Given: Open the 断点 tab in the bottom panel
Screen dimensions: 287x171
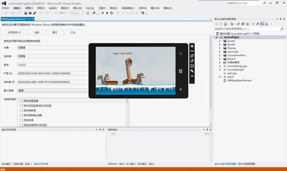Looking at the screenshot, I should (x=121, y=164).
